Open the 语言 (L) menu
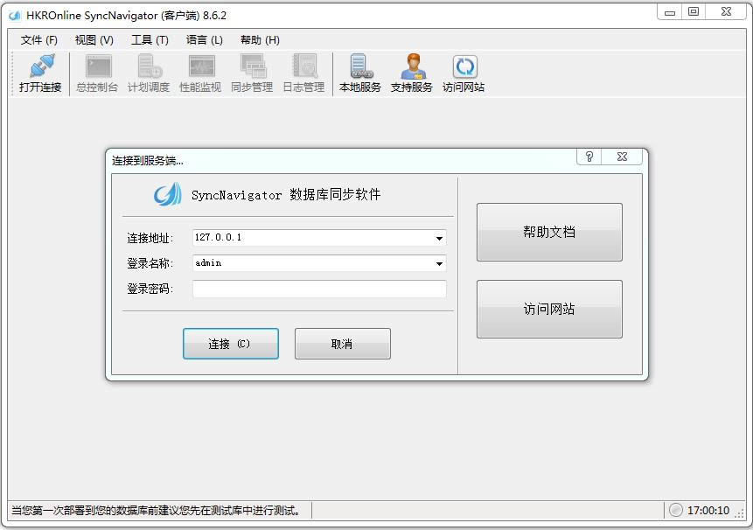Image resolution: width=753 pixels, height=530 pixels. [x=205, y=40]
